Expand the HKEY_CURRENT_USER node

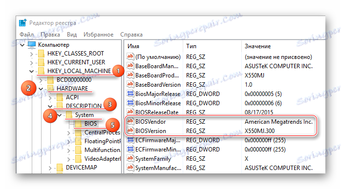coord(32,63)
